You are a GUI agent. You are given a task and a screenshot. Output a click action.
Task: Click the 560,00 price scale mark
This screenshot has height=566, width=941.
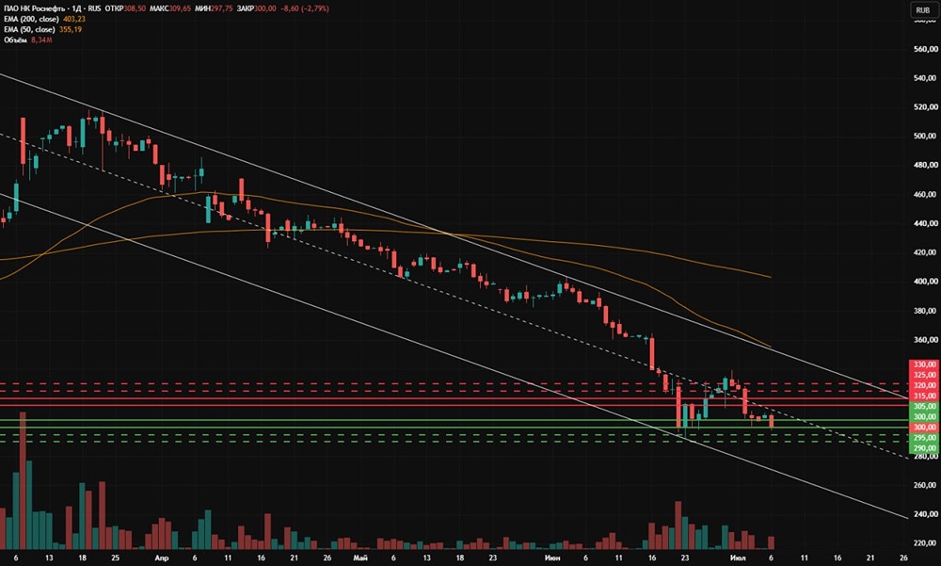tap(925, 49)
